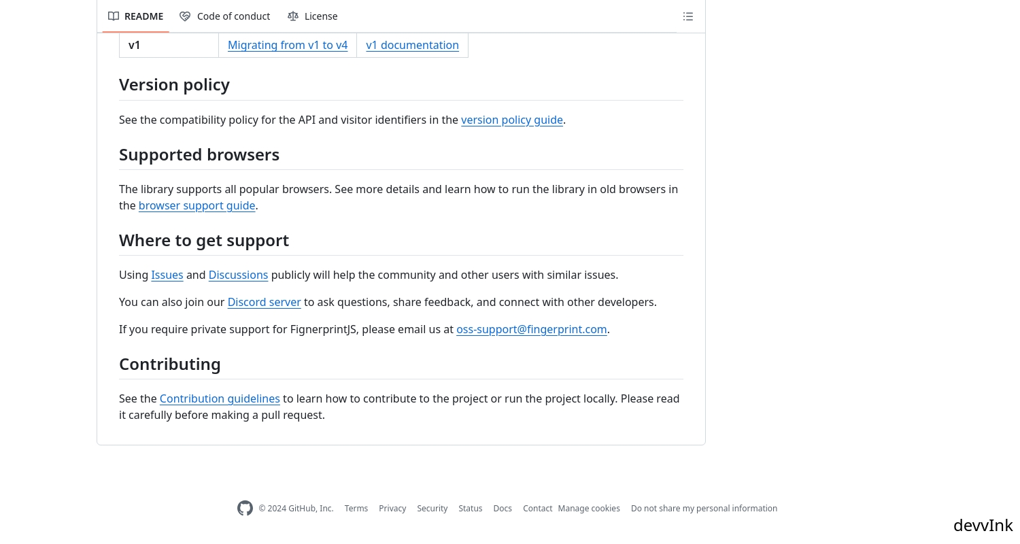Open the Discord server link
Viewport: 1020px width, 544px height.
(265, 302)
